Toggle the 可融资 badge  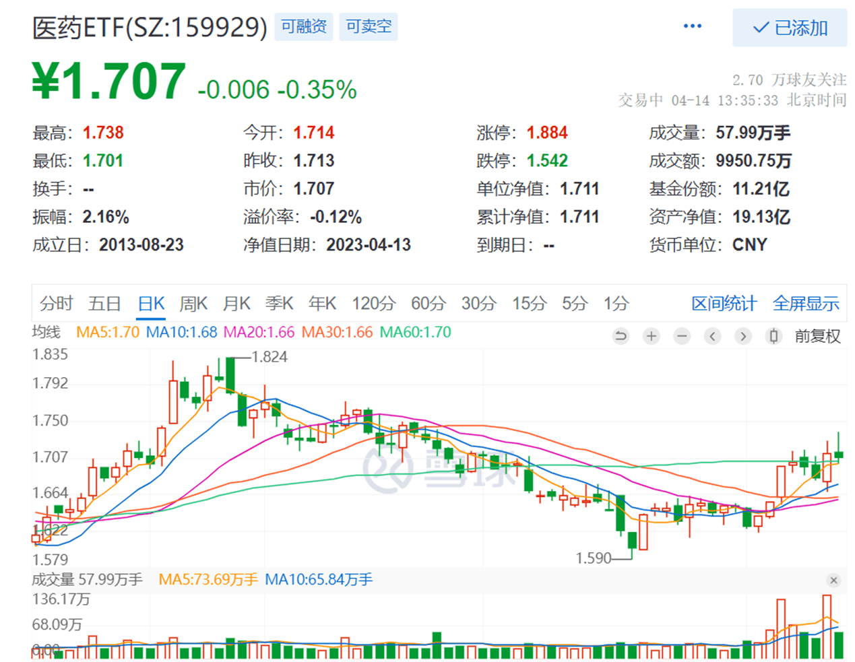coord(303,27)
